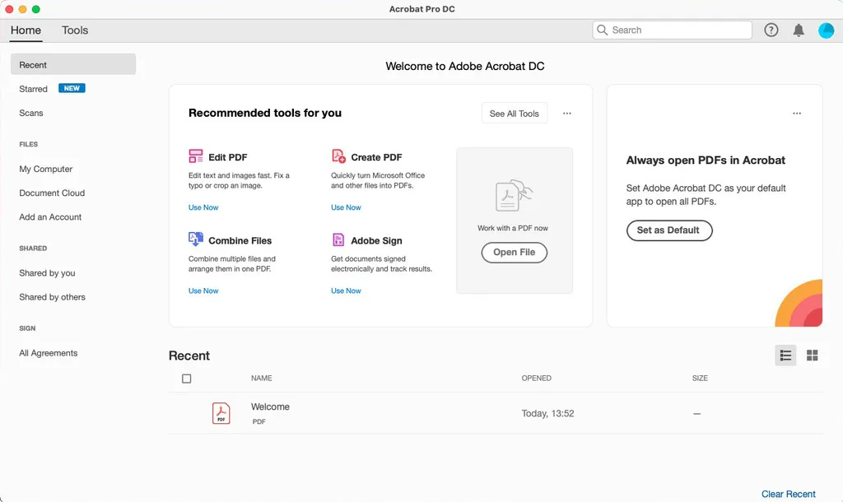
Task: Click Use Now under Edit PDF
Action: [x=203, y=207]
